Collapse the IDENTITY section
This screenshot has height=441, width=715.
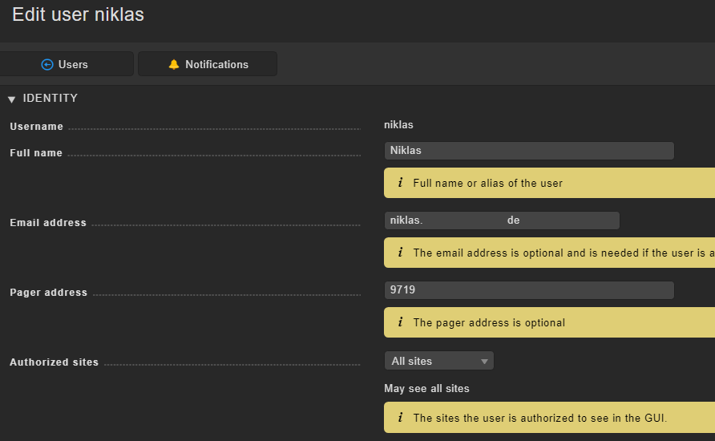click(12, 99)
